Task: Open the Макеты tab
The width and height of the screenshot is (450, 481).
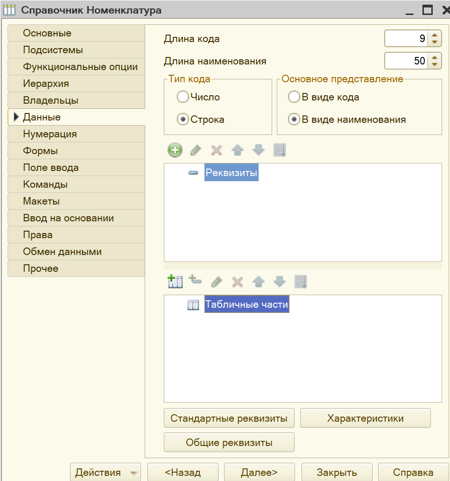Action: point(77,201)
